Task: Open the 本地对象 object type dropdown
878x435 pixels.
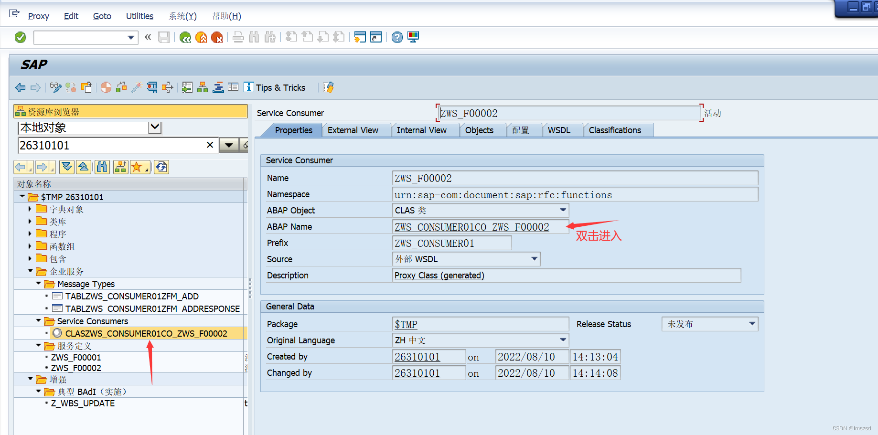Action: point(155,127)
